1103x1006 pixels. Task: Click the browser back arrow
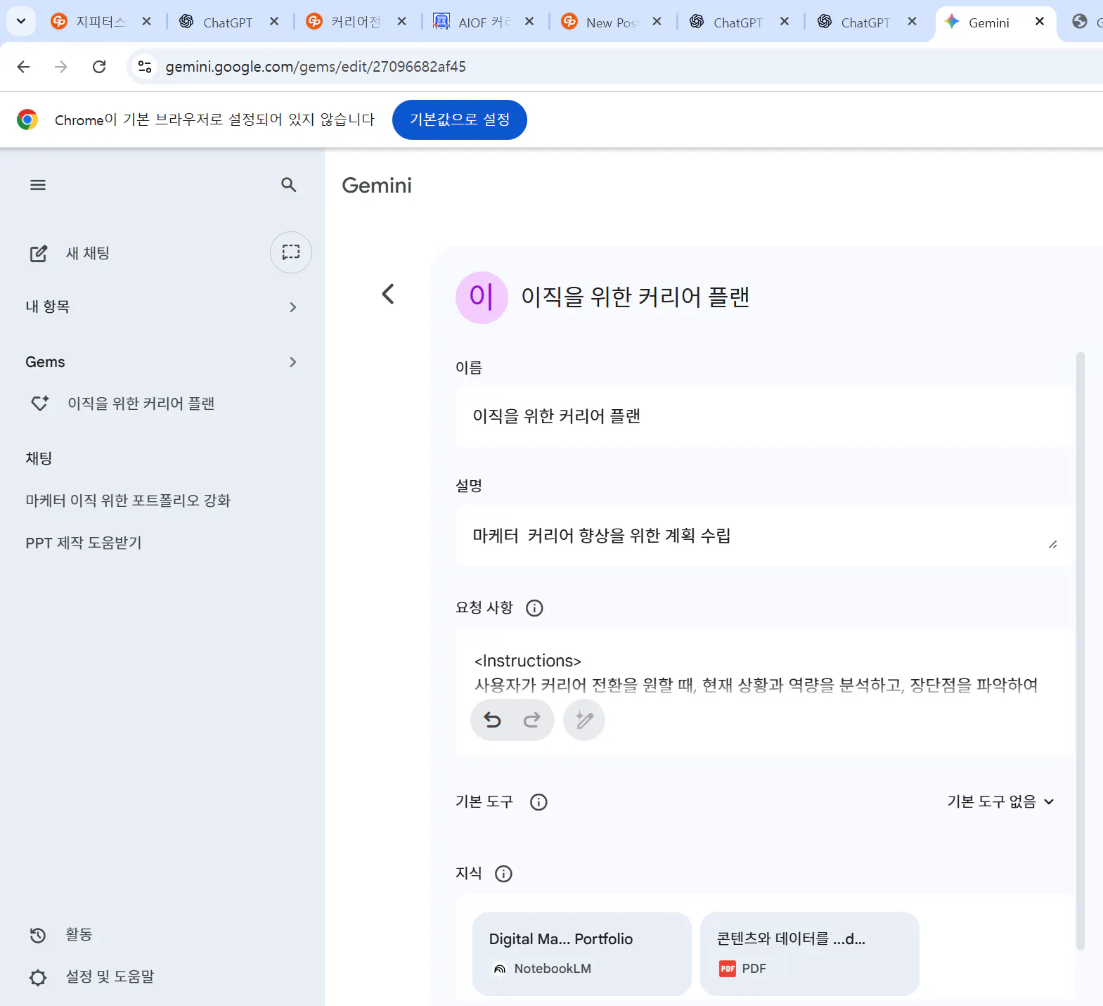[x=23, y=67]
